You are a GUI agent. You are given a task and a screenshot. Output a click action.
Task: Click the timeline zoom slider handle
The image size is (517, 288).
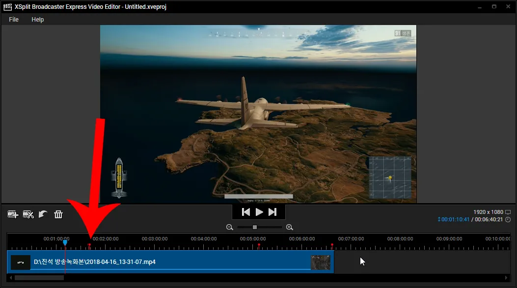[x=254, y=227]
